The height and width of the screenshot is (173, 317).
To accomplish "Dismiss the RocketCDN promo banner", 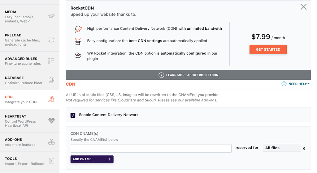I will pos(303,7).
